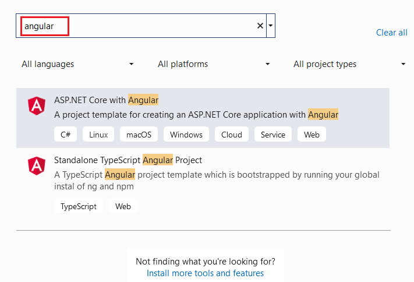The image size is (414, 282).
Task: Expand the All languages dropdown
Action: point(78,64)
